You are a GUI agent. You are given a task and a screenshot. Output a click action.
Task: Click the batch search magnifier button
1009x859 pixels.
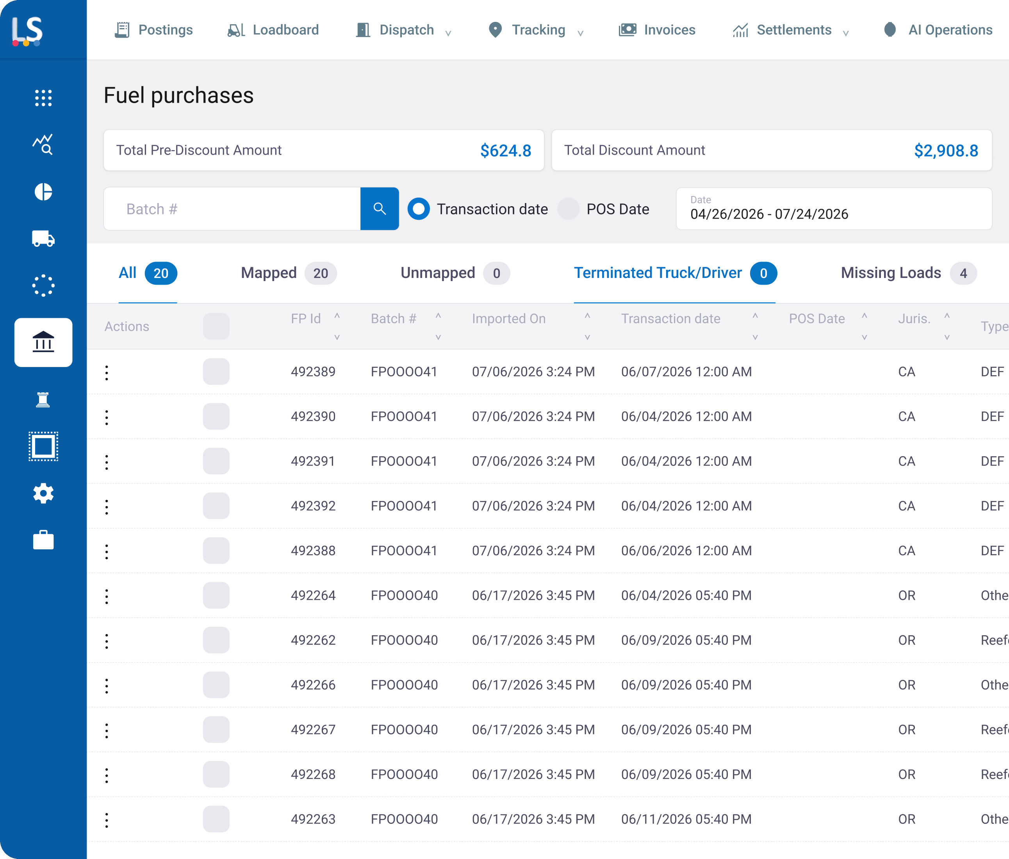coord(379,209)
